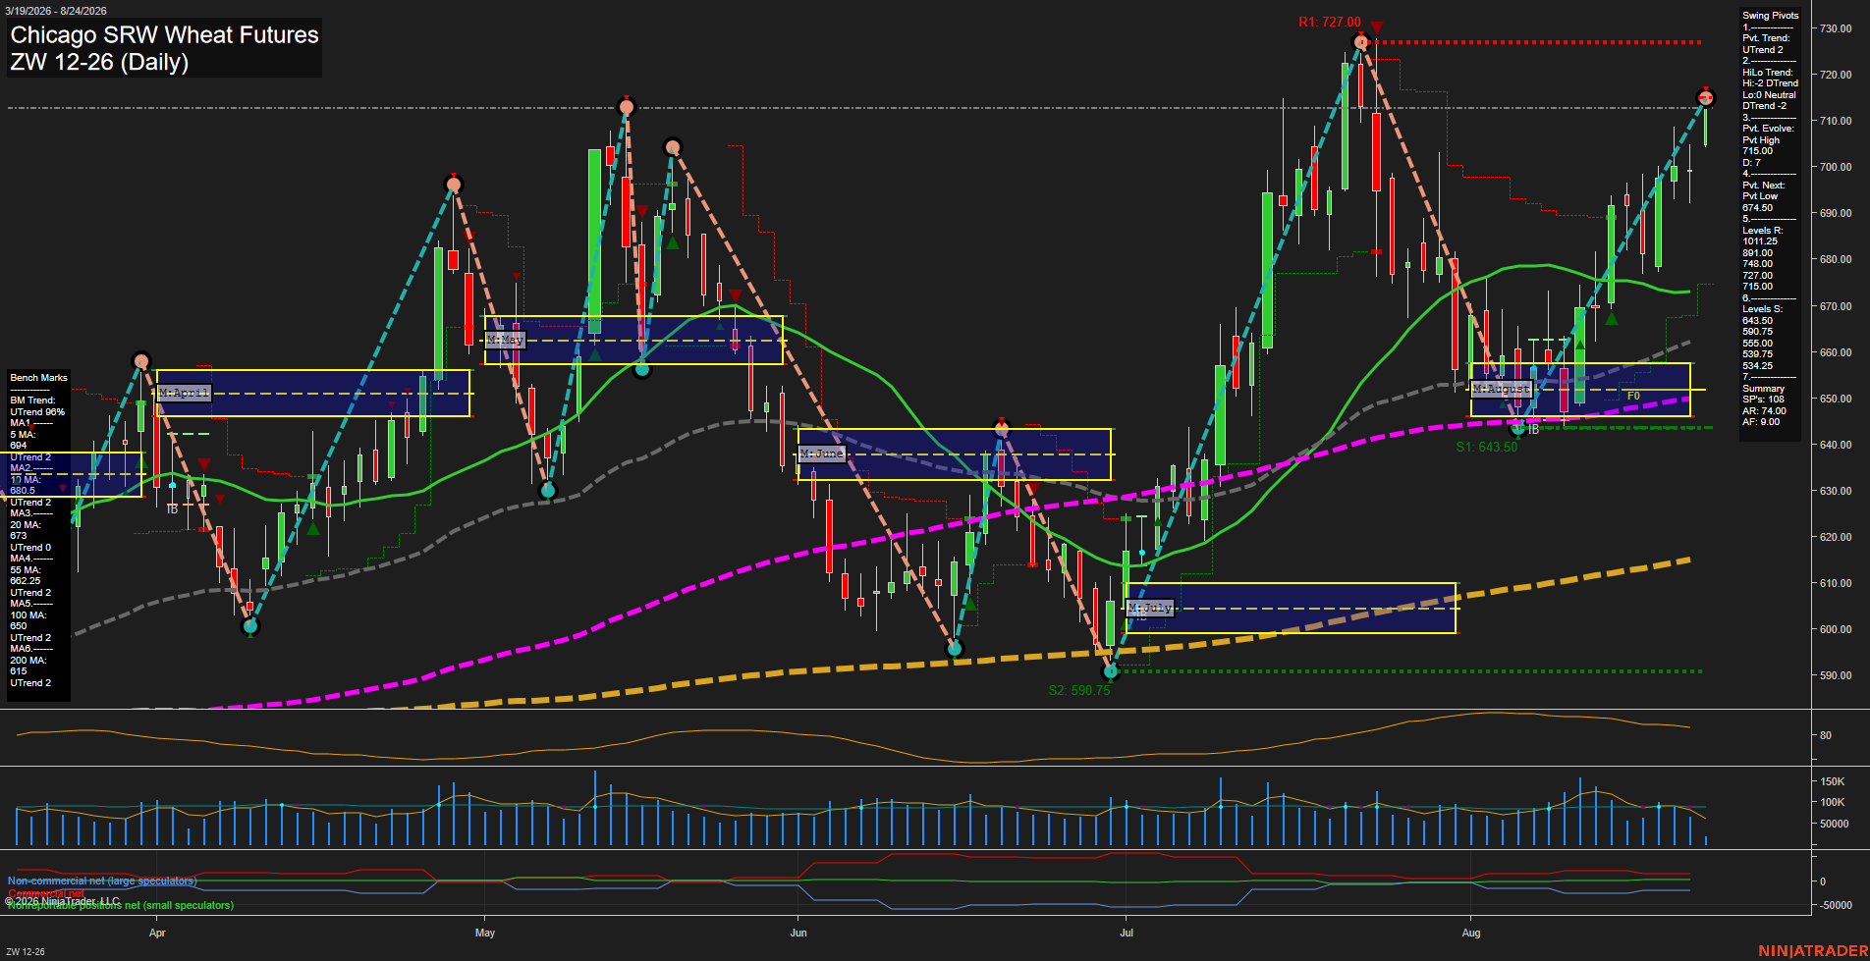
Task: Click the M:May monthly range label
Action: pyautogui.click(x=506, y=340)
